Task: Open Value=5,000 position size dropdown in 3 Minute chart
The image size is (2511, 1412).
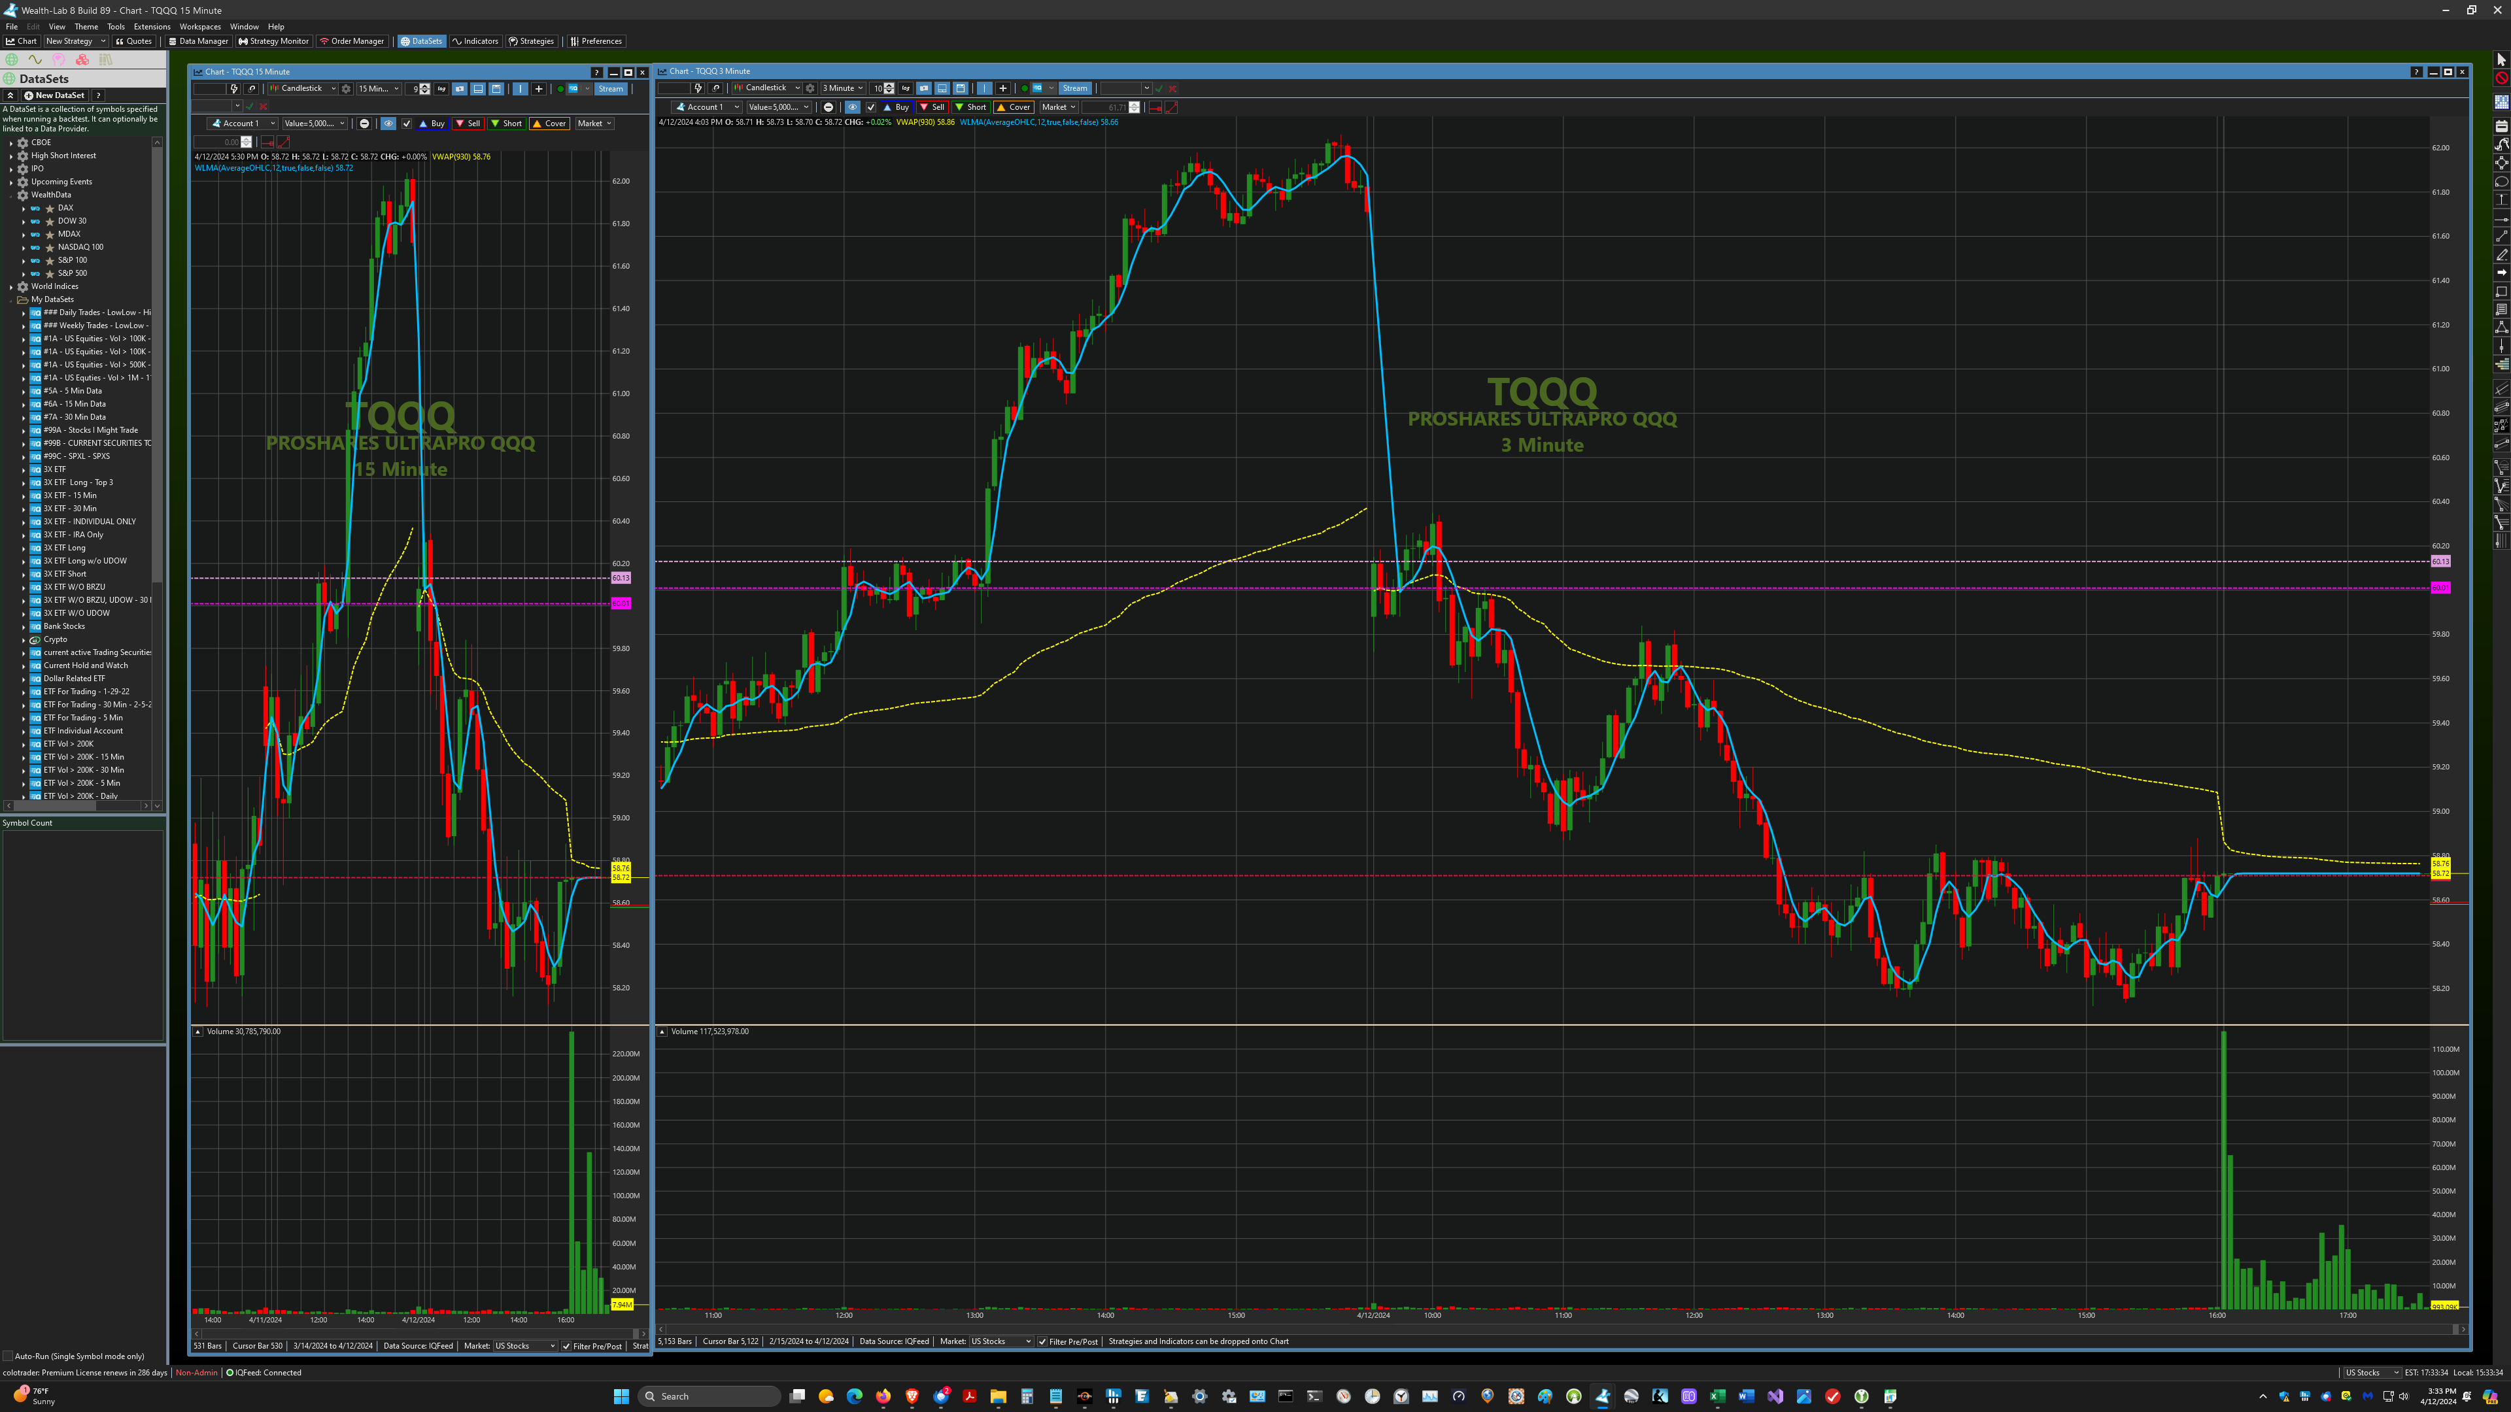Action: click(x=779, y=107)
